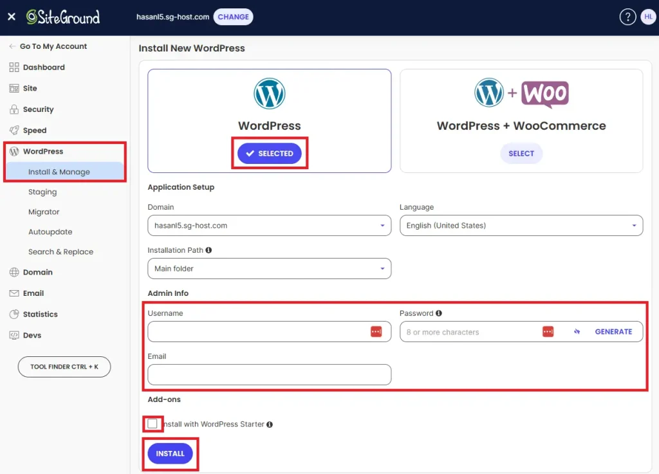Click the WordPress + WooCommerce card title
Screen dimensions: 659x474
click(521, 125)
